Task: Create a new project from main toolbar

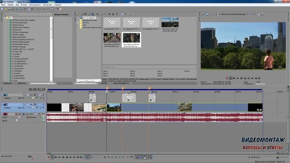Action: pyautogui.click(x=2, y=9)
